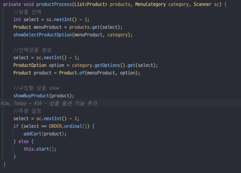The height and width of the screenshot is (173, 241).
Task: Click the ProductOption type name
Action: pos(30,65)
